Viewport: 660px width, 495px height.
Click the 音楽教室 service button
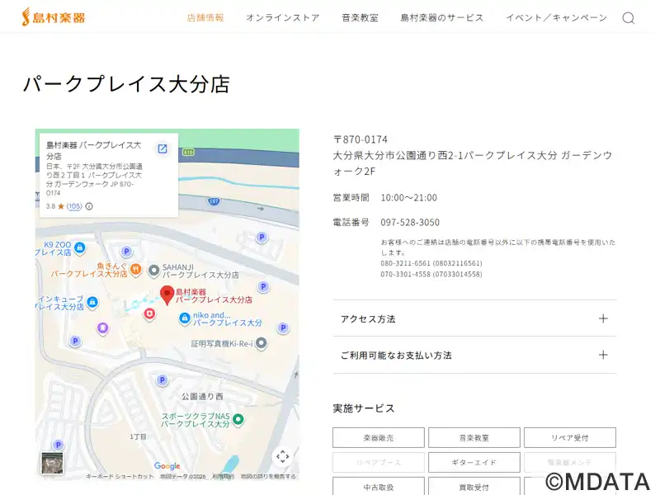[x=474, y=438]
